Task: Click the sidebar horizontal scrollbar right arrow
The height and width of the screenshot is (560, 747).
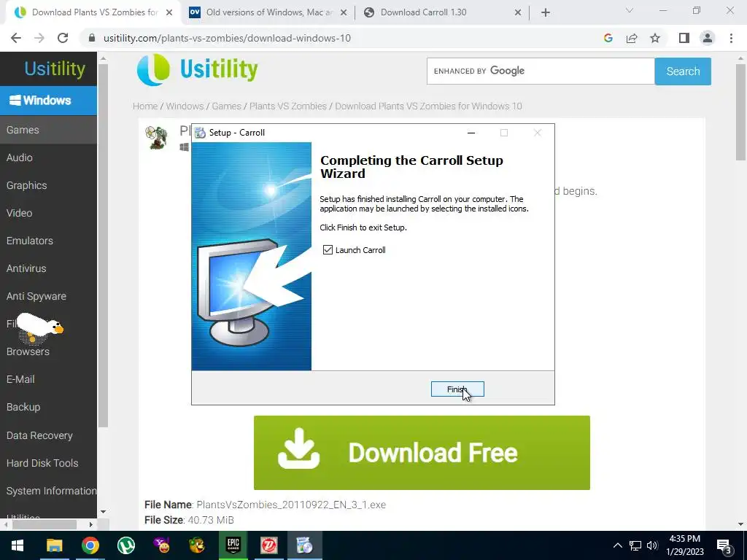Action: click(x=91, y=524)
